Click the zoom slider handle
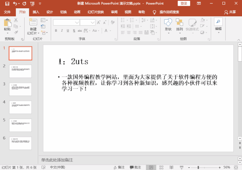Image resolution: width=242 pixels, height=170 pixels. (x=198, y=167)
